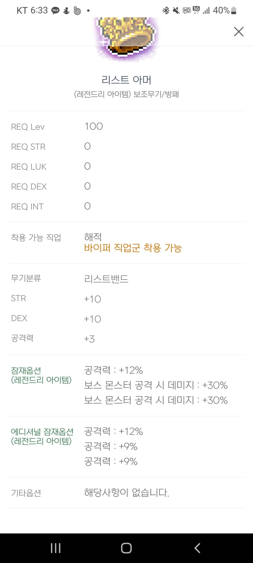The height and width of the screenshot is (563, 253).
Task: Tap the 리스트 아머 item title
Action: click(126, 80)
